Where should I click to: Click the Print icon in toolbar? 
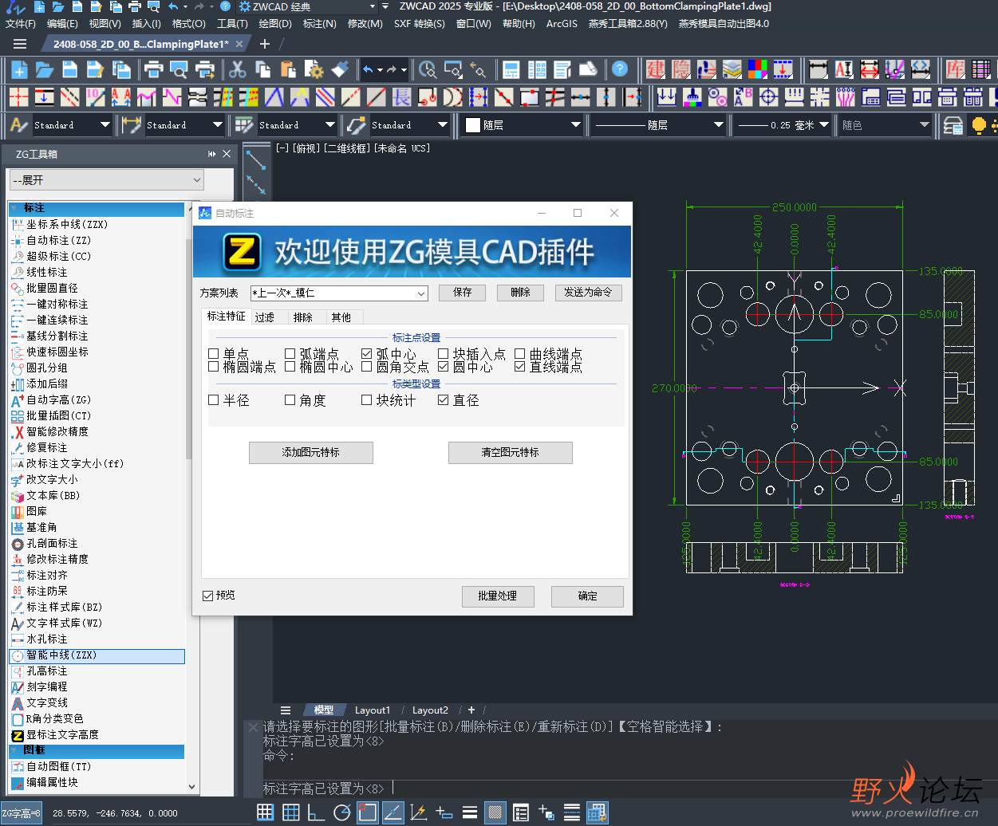(153, 69)
